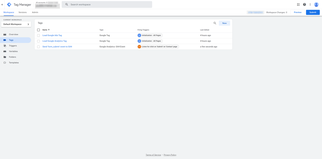
Task: Open the Google apps grid icon
Action: click(x=298, y=5)
